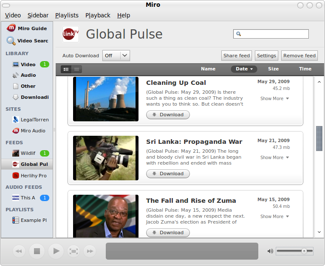Toggle the Date sort order

[244, 69]
